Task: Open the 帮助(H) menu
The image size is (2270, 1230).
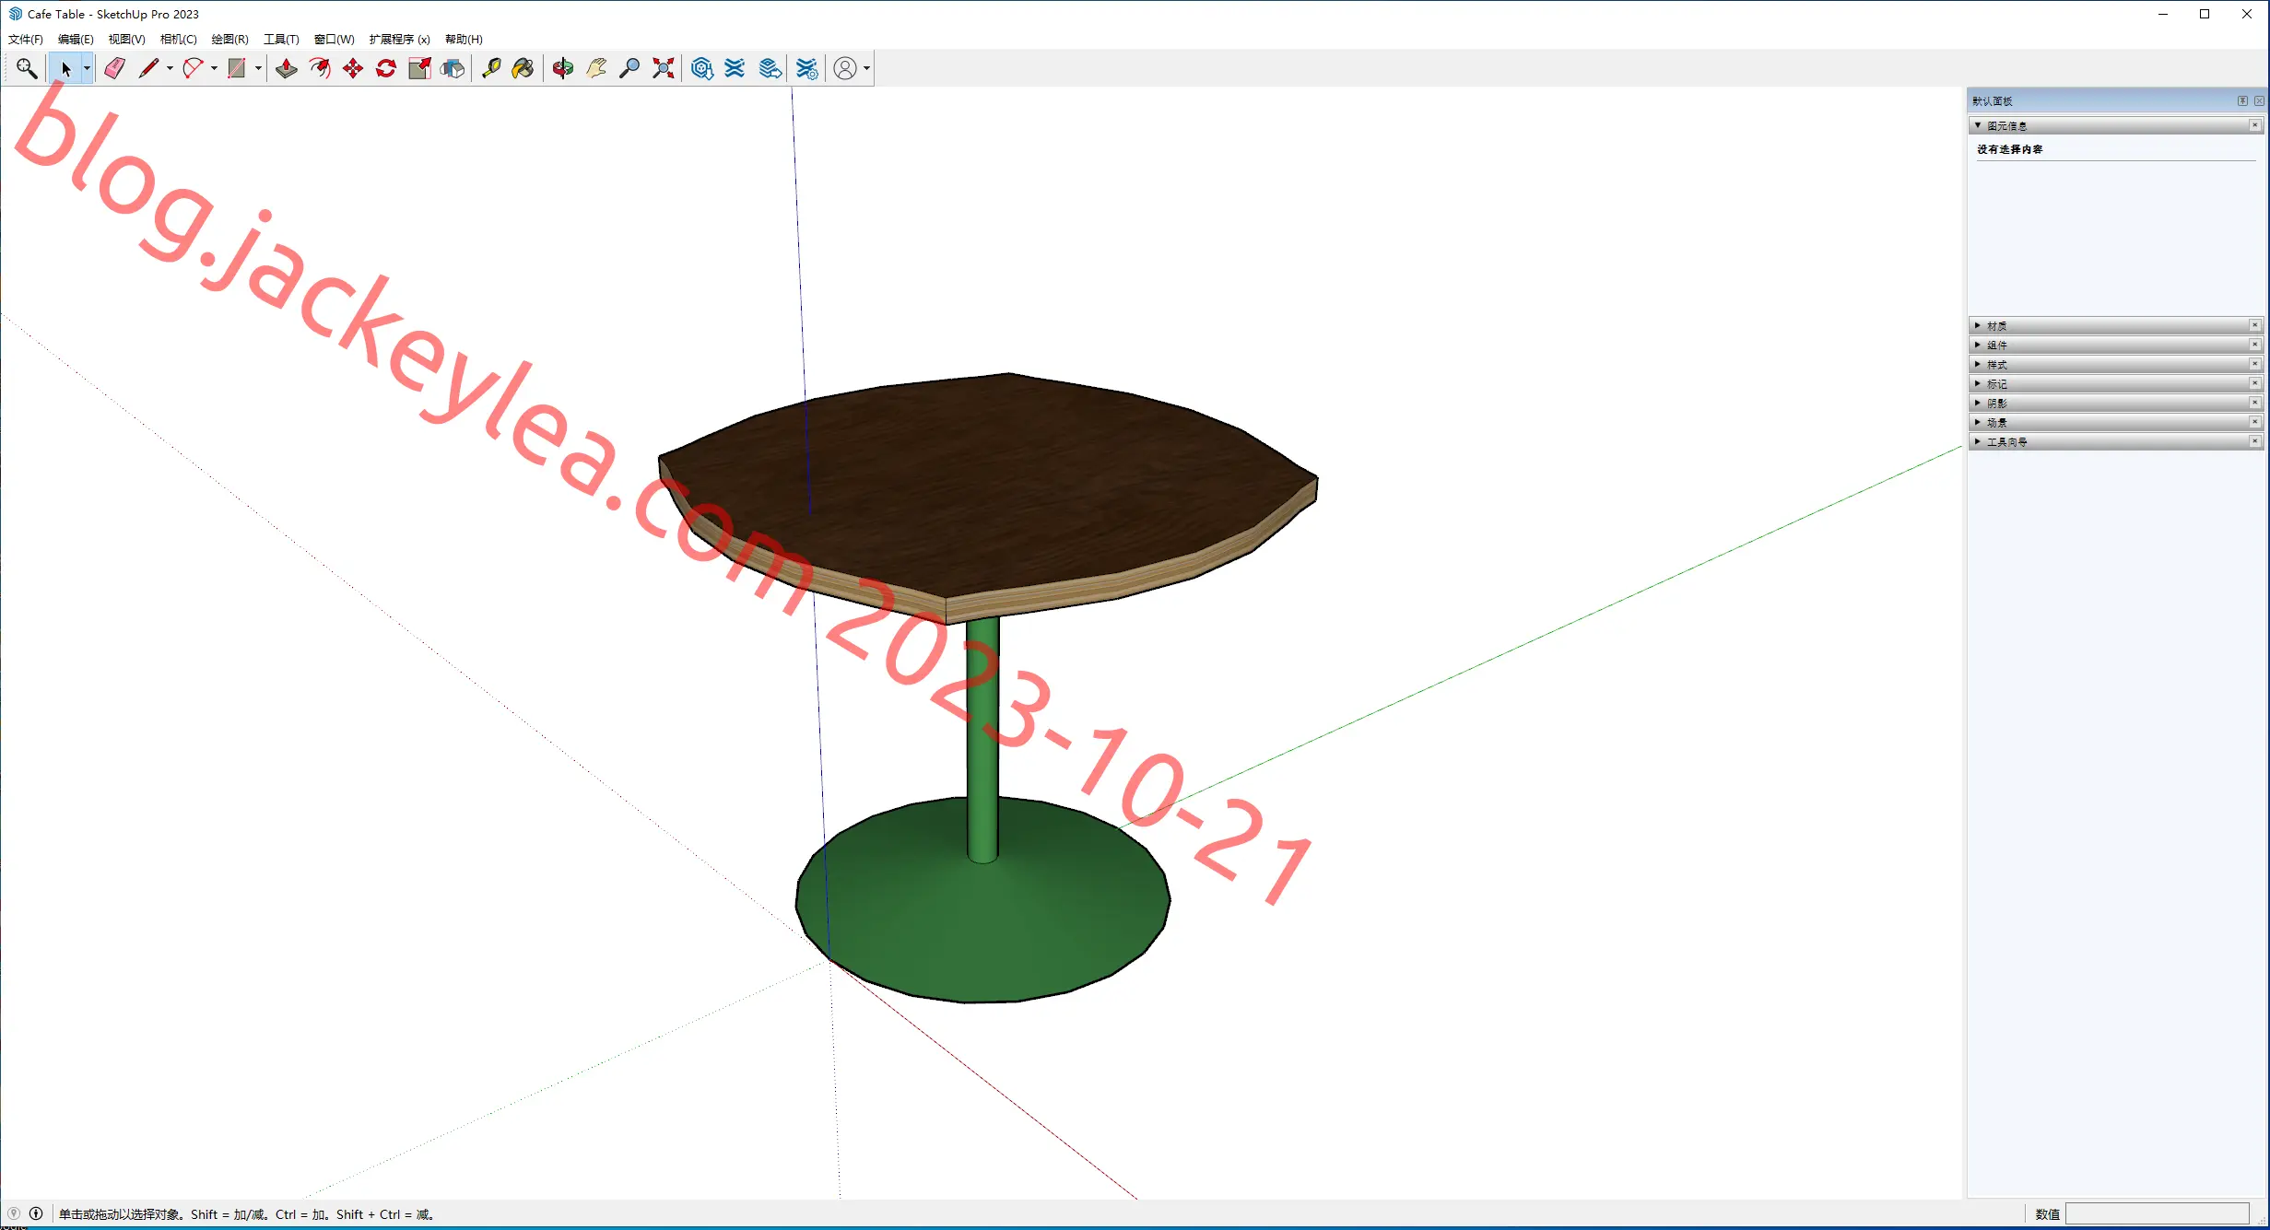Action: click(x=464, y=39)
